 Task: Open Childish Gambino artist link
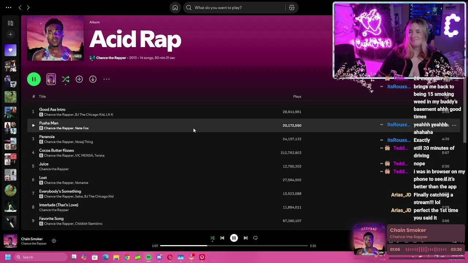88,224
